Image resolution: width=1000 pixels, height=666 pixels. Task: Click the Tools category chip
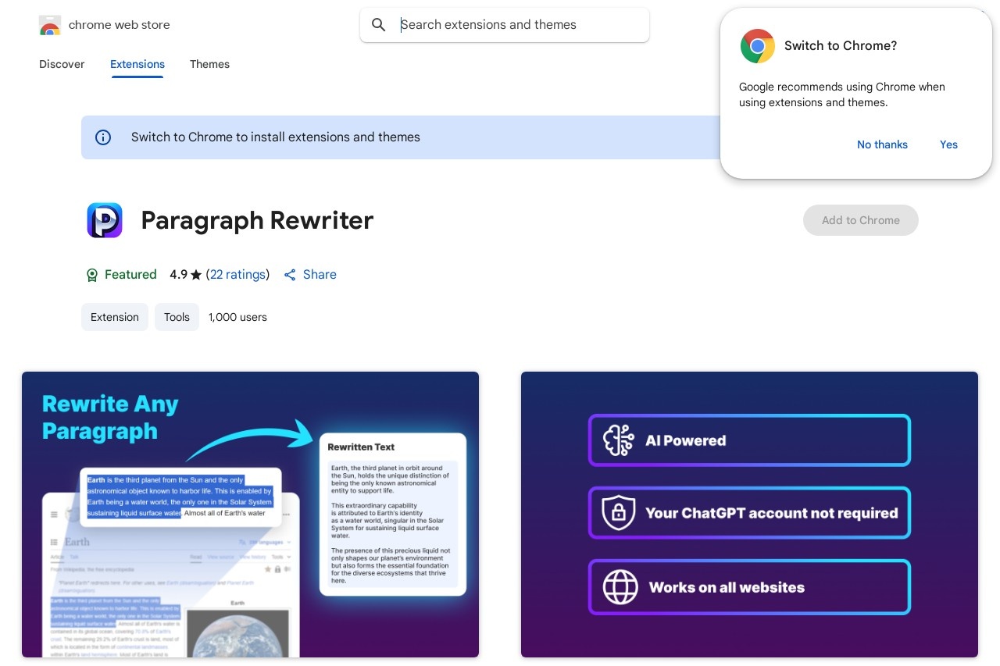tap(177, 317)
